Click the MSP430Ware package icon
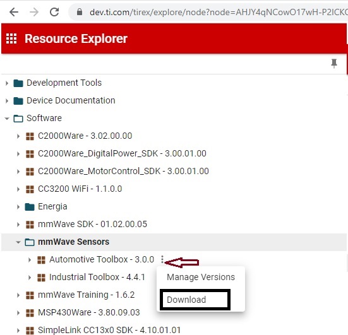 (x=30, y=313)
